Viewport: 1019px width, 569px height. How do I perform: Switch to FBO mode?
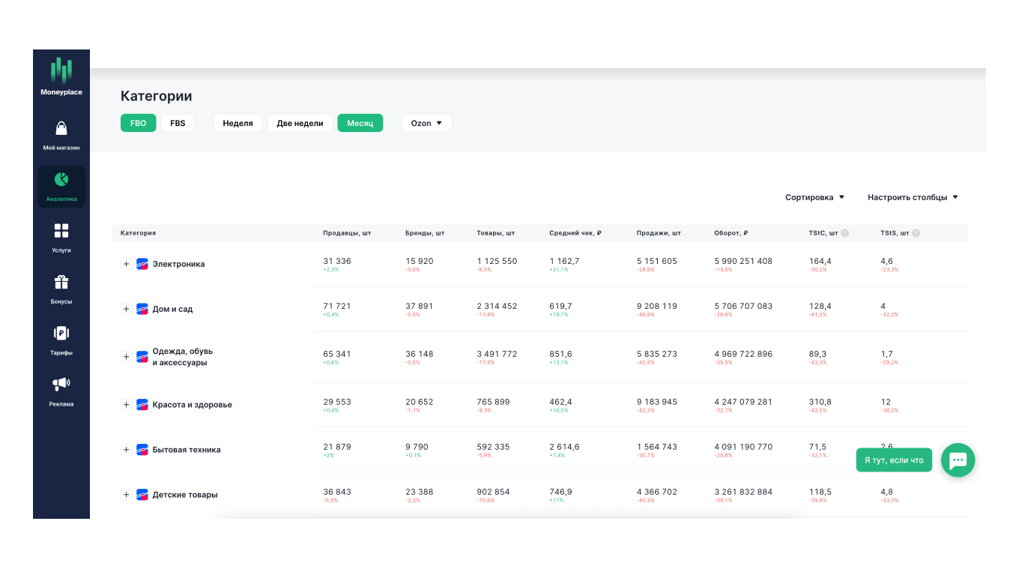(138, 123)
